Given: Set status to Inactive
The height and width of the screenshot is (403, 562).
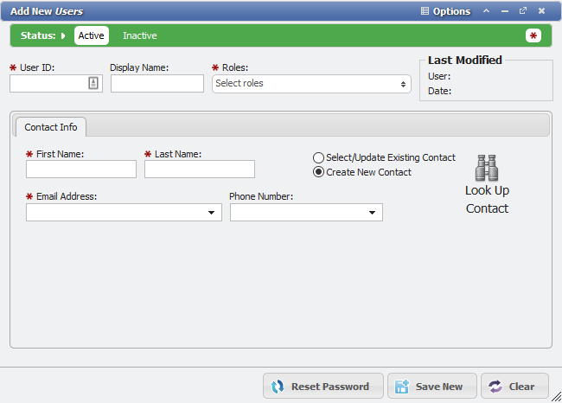Looking at the screenshot, I should pos(140,35).
